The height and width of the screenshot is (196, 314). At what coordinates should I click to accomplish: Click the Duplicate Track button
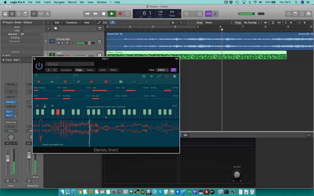(x=56, y=28)
